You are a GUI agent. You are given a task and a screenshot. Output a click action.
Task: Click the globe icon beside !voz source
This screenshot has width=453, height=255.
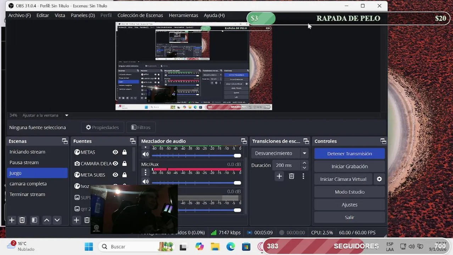click(77, 186)
